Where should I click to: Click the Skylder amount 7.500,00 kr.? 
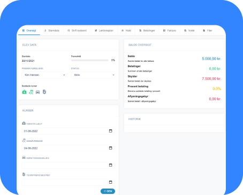211,79
